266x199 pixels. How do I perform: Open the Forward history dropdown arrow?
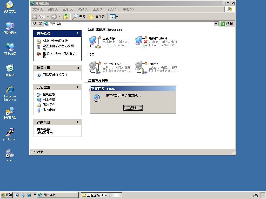click(x=59, y=17)
